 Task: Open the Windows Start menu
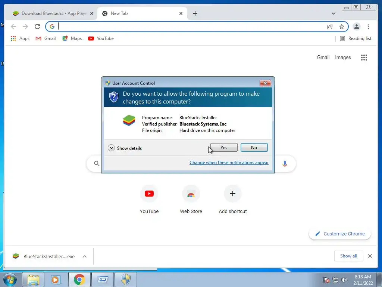tap(10, 280)
